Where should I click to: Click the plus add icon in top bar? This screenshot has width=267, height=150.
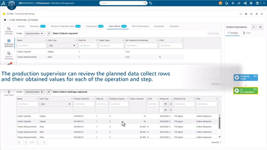[233, 3]
